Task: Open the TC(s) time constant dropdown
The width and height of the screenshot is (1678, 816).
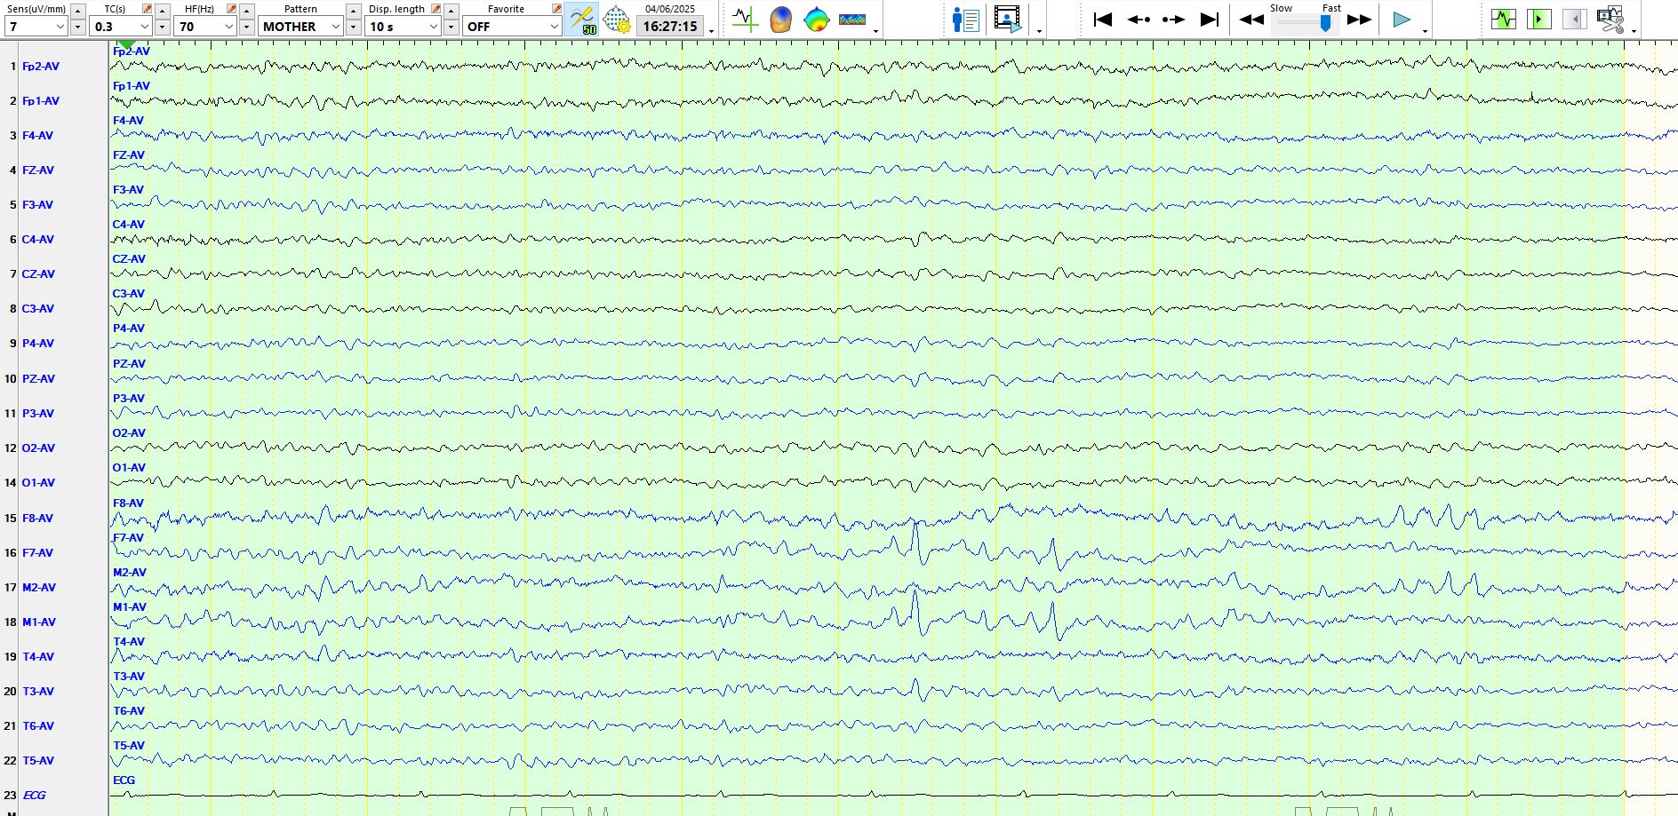Action: 121,27
